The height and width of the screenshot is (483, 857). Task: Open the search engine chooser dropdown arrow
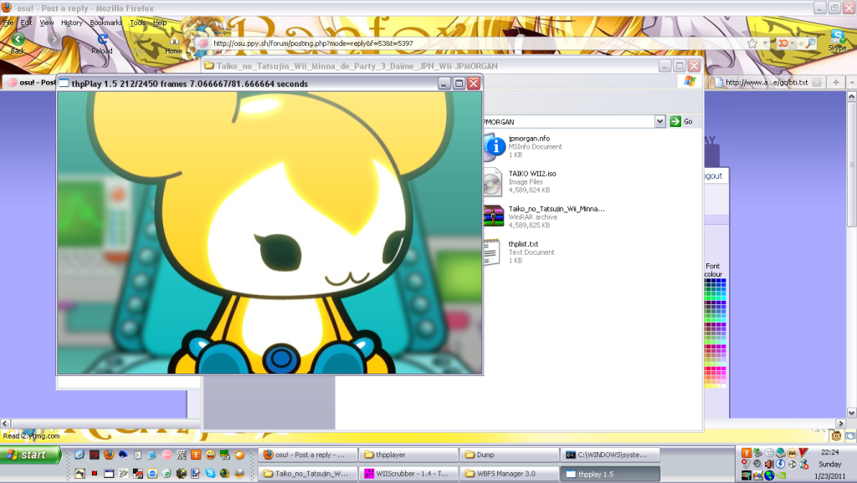coord(792,43)
